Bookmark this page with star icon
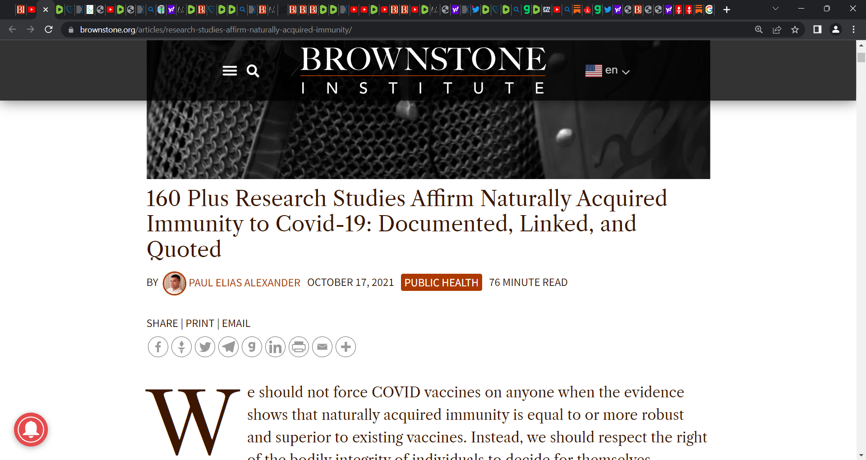Screen dimensions: 866x460 pos(795,29)
